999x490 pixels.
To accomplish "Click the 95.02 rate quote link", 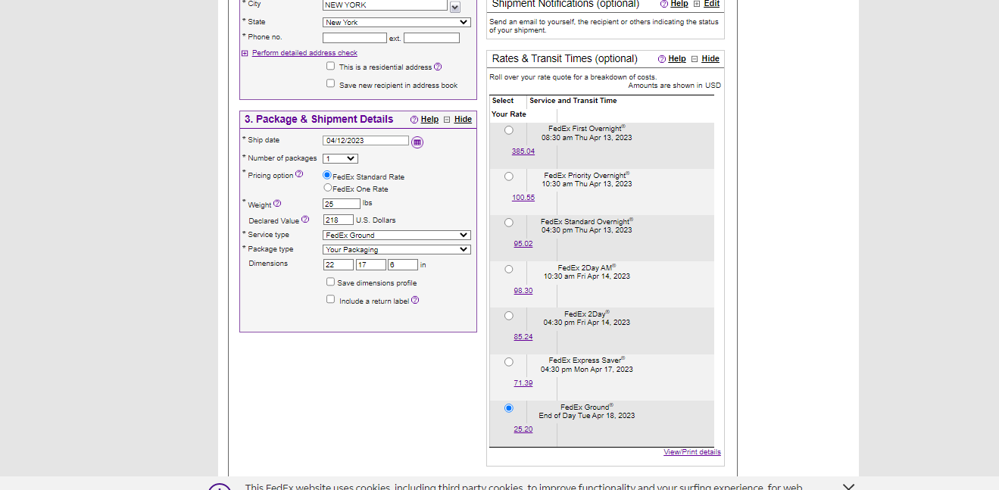I will (x=523, y=244).
